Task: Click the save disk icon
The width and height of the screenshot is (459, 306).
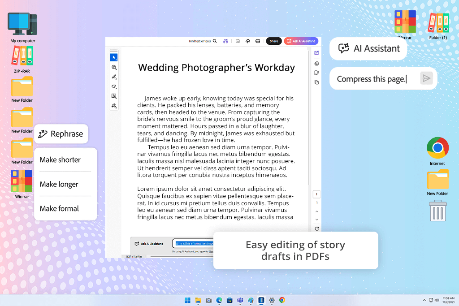Action: [x=238, y=41]
